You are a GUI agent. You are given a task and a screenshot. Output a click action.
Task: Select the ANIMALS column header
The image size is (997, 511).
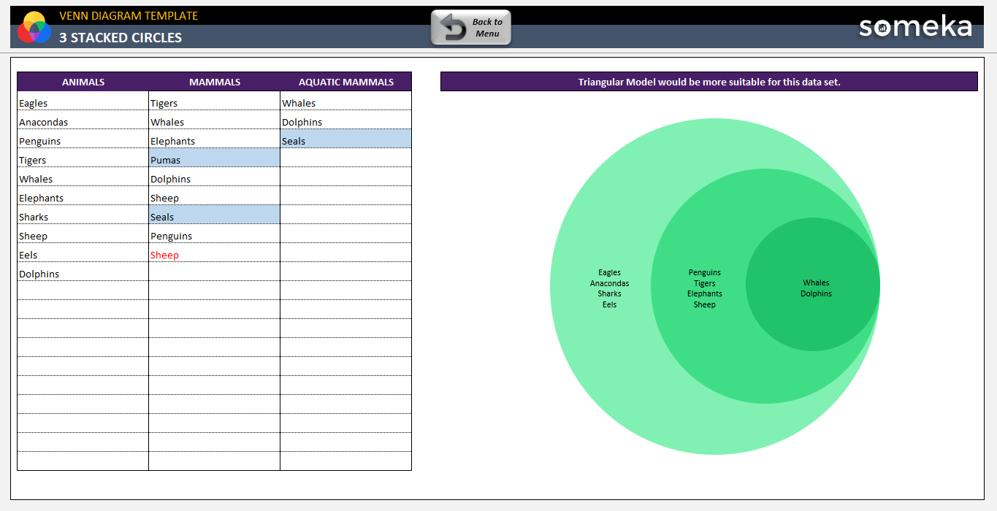coord(83,82)
